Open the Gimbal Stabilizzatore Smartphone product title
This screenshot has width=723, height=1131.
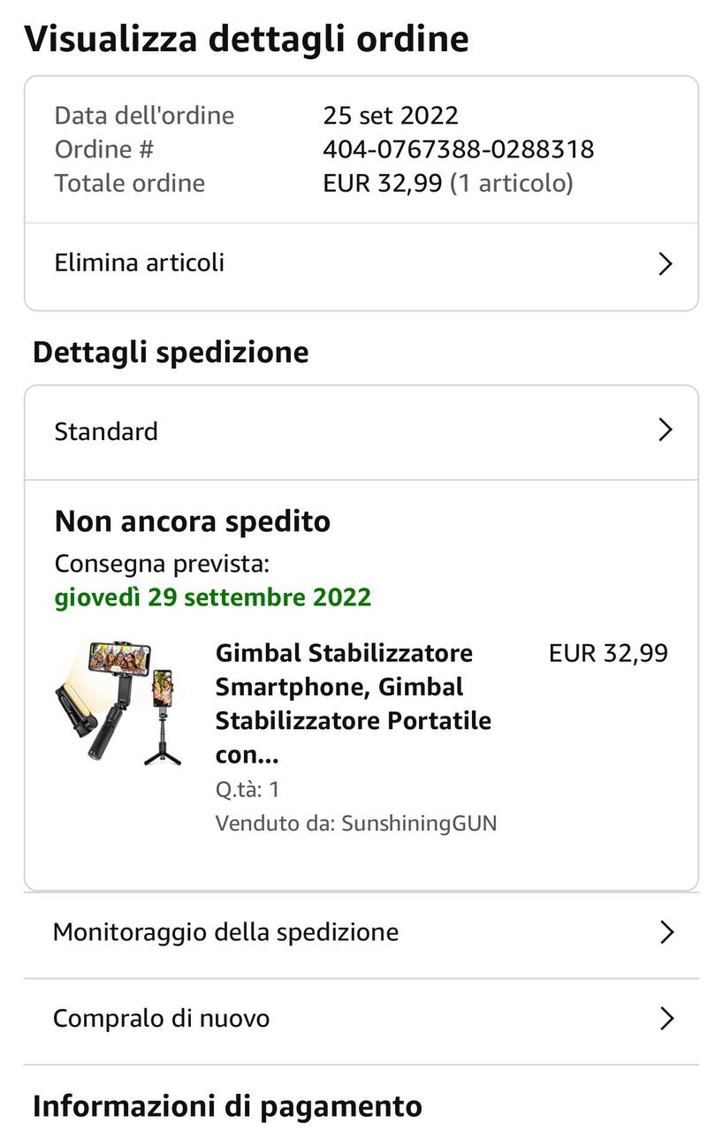353,703
